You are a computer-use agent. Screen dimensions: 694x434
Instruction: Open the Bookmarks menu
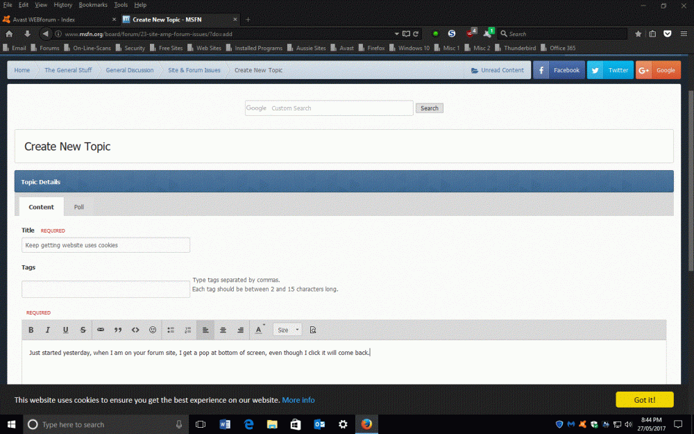pyautogui.click(x=93, y=5)
